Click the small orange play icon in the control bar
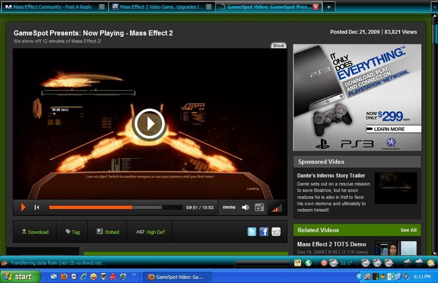The width and height of the screenshot is (438, 283). (x=23, y=207)
